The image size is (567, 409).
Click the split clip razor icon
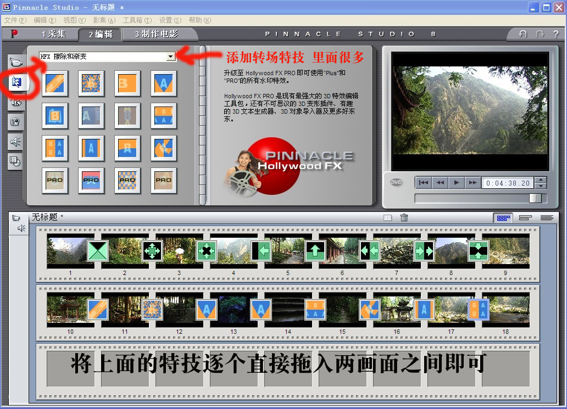coord(388,217)
